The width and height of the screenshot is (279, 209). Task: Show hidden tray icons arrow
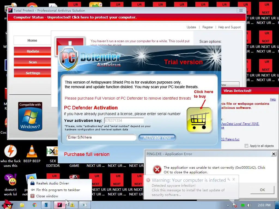click(228, 205)
